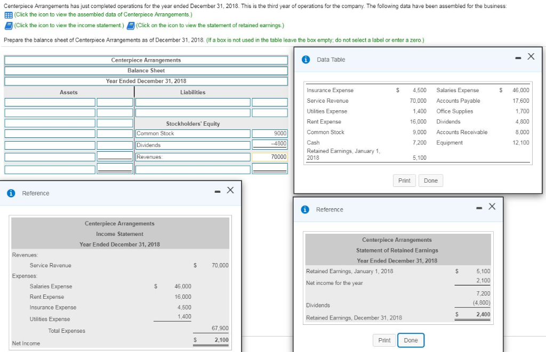
Task: Click the 2,400 ending retained earnings value
Action: pos(483,314)
